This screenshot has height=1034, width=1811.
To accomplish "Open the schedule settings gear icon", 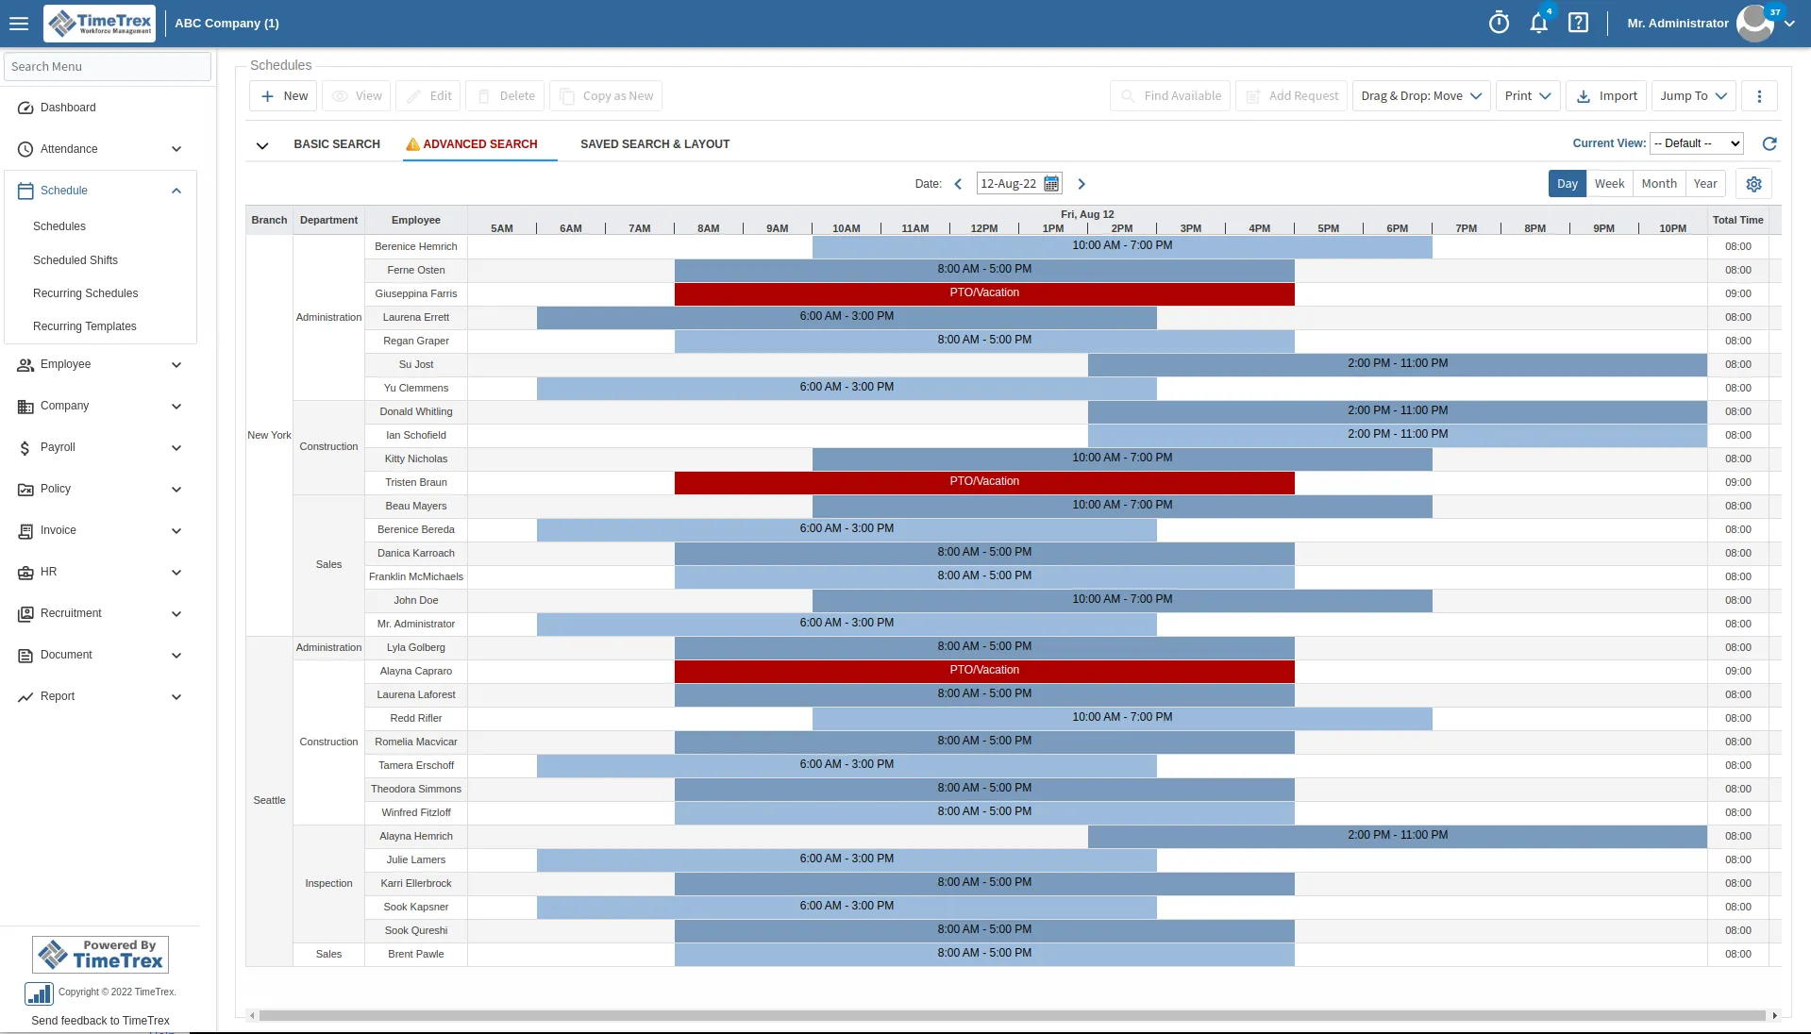I will pos(1752,183).
